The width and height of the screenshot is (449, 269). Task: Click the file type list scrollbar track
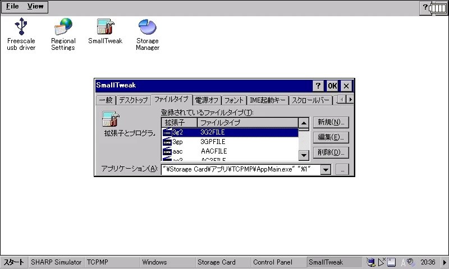304,140
